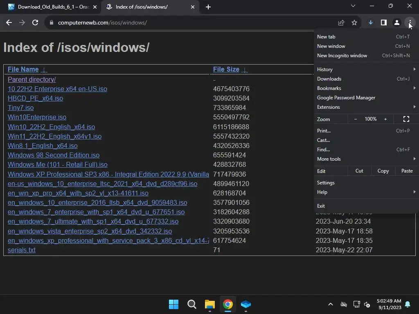The image size is (419, 314).
Task: Open the clock showing 5:02:49 AM
Action: 389,304
